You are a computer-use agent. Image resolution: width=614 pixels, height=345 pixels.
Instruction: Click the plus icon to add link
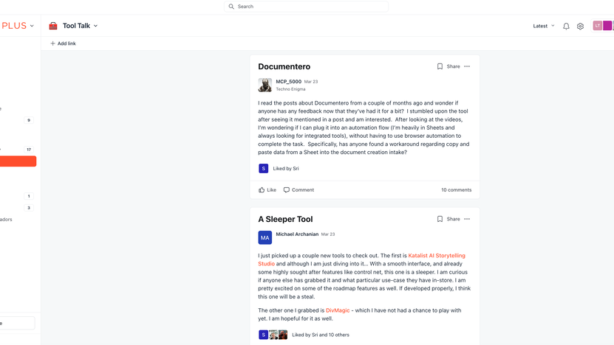[x=52, y=43]
